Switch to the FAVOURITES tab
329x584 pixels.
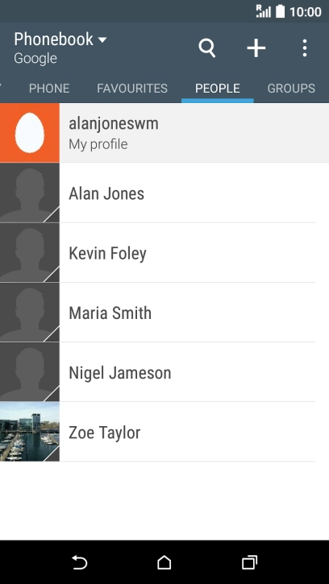pyautogui.click(x=132, y=89)
